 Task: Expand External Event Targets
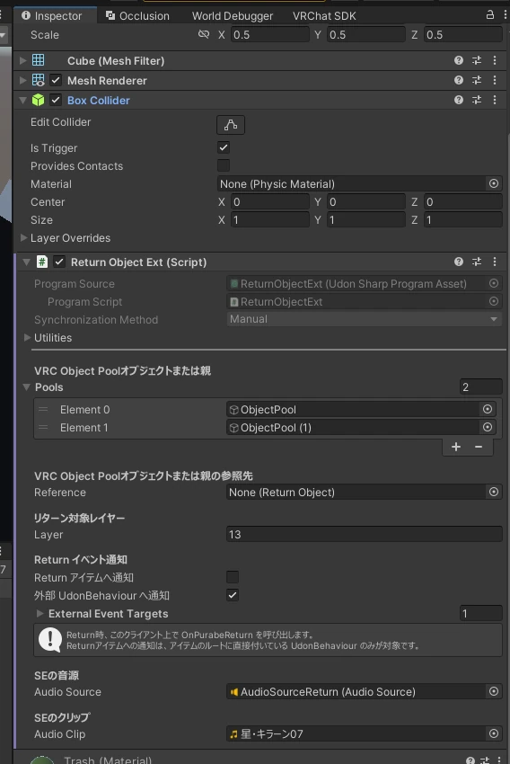[x=40, y=613]
